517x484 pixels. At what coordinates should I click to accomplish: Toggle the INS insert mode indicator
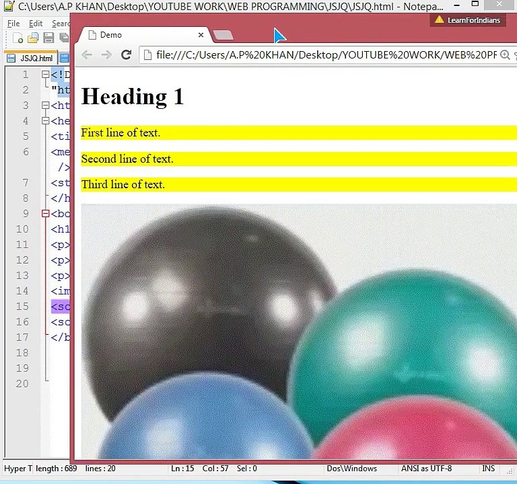pyautogui.click(x=488, y=469)
